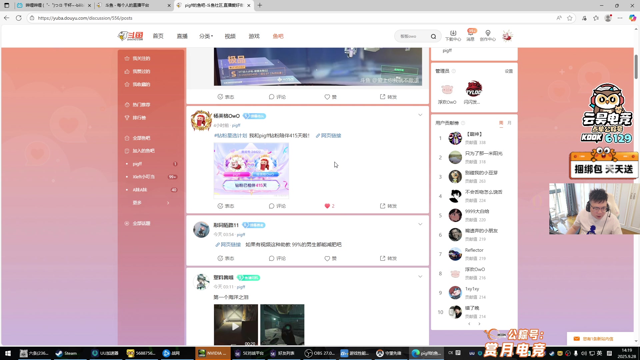Click the search magnifier icon

click(433, 36)
